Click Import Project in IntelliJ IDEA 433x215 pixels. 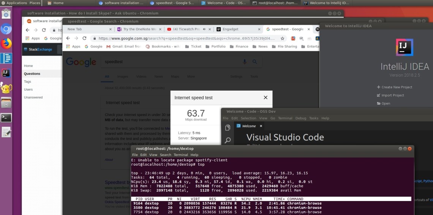tap(390, 96)
